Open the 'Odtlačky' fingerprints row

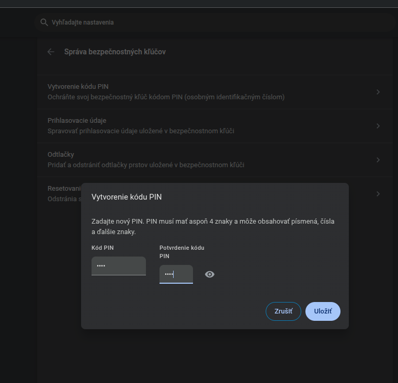click(x=146, y=160)
